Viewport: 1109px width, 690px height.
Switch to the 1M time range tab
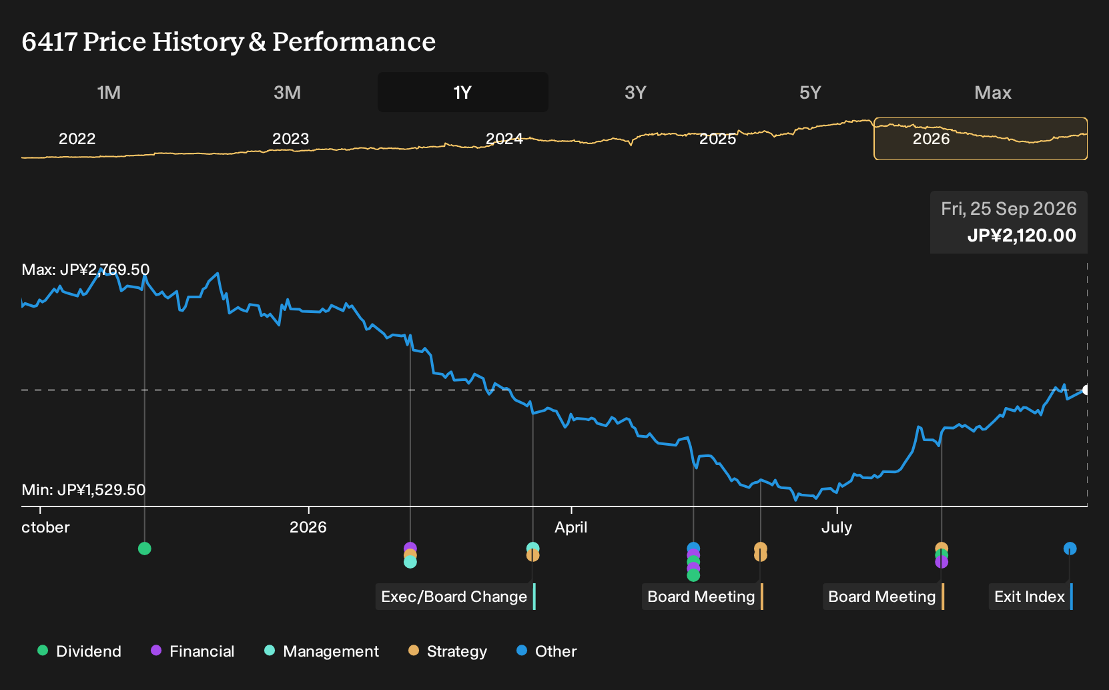(109, 92)
